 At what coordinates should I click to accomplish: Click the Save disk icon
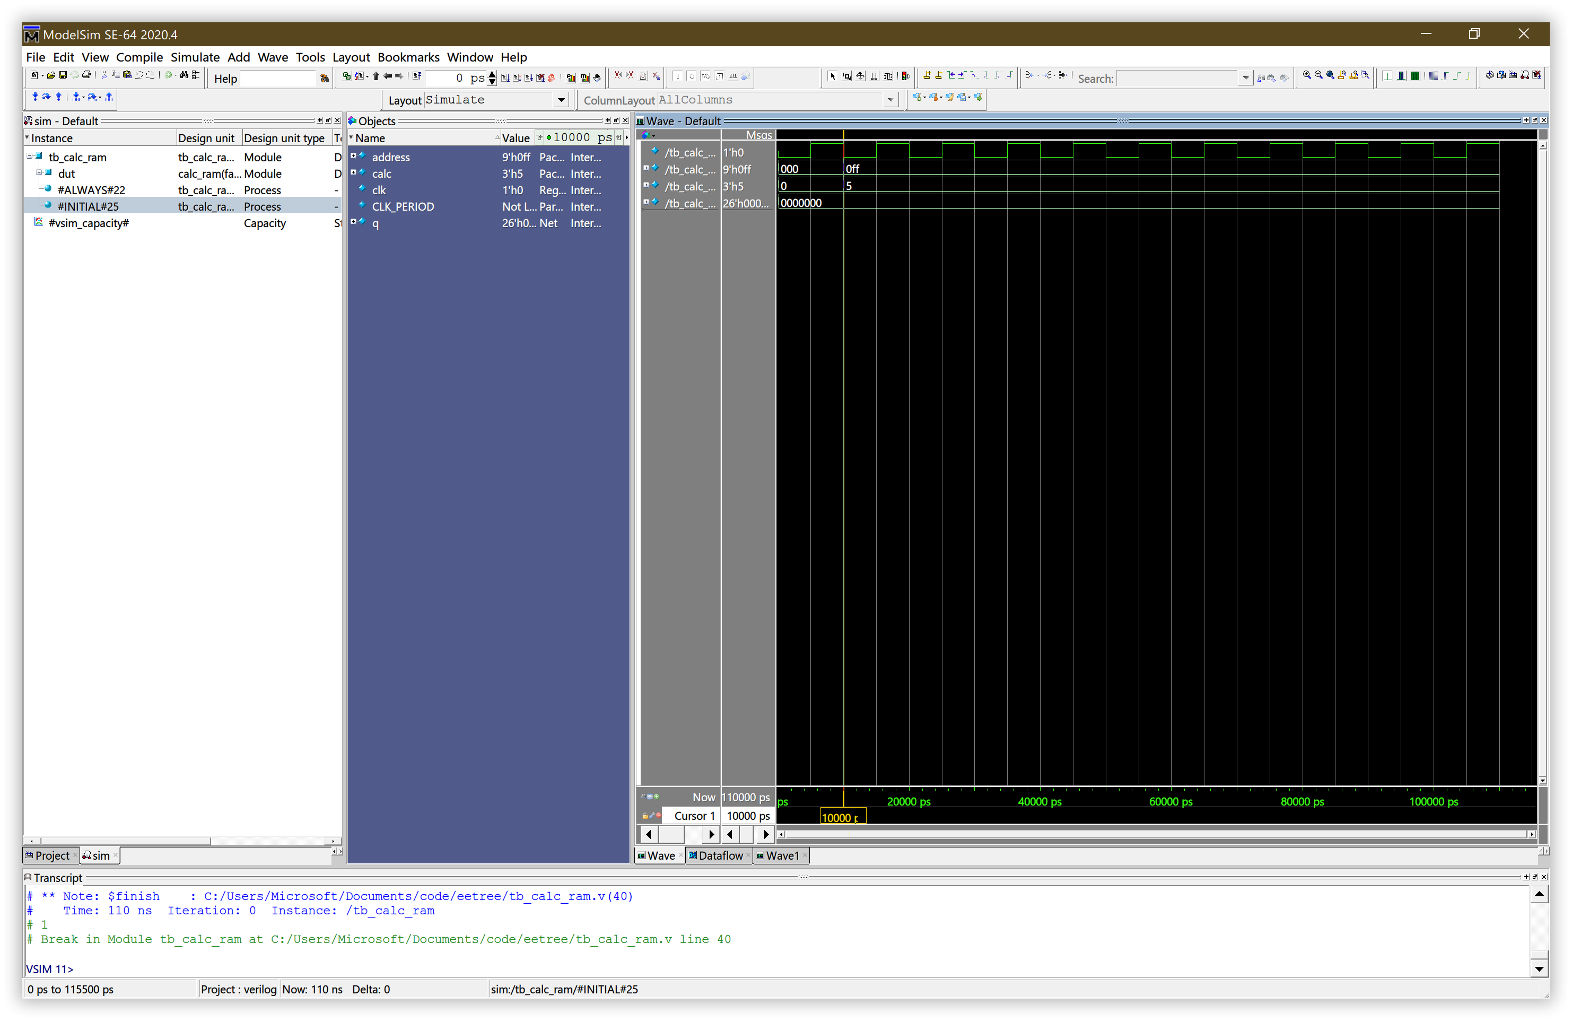tap(63, 76)
